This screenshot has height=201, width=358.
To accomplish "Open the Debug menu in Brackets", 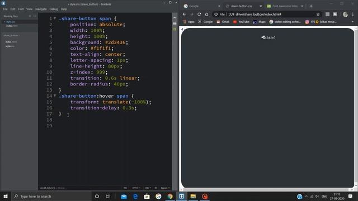I will click(54, 9).
